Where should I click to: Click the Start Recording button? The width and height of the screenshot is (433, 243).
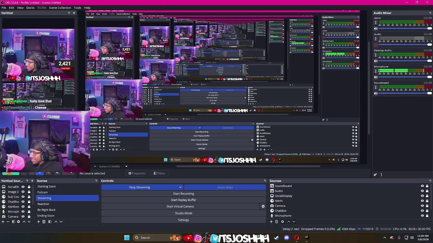[x=184, y=194]
